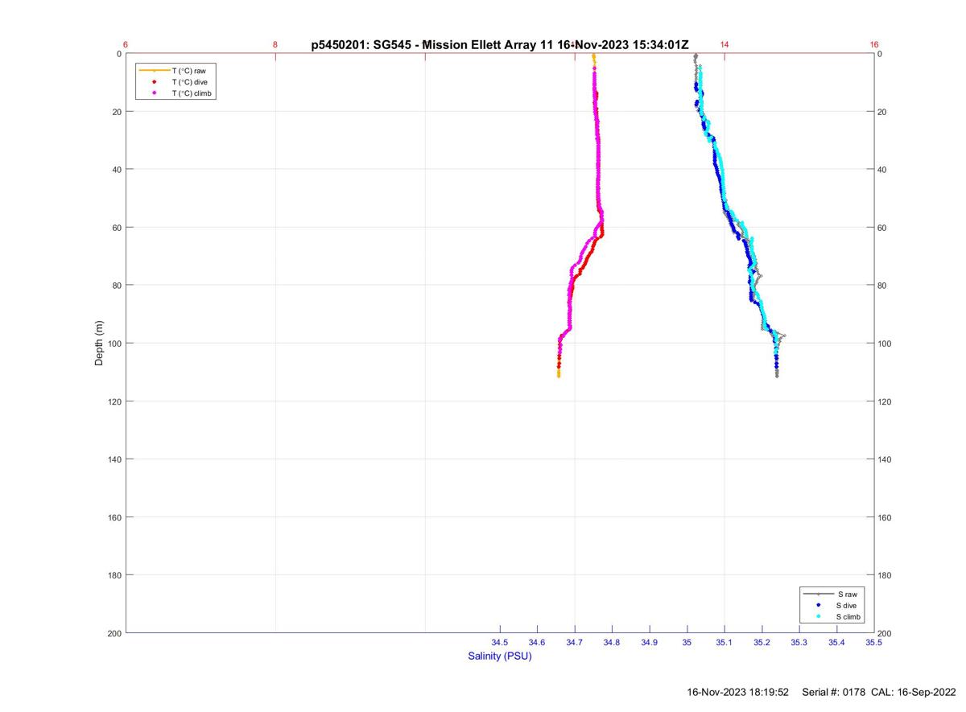Select the "T (°C) raw" legend label
966x712 pixels.
[x=189, y=71]
